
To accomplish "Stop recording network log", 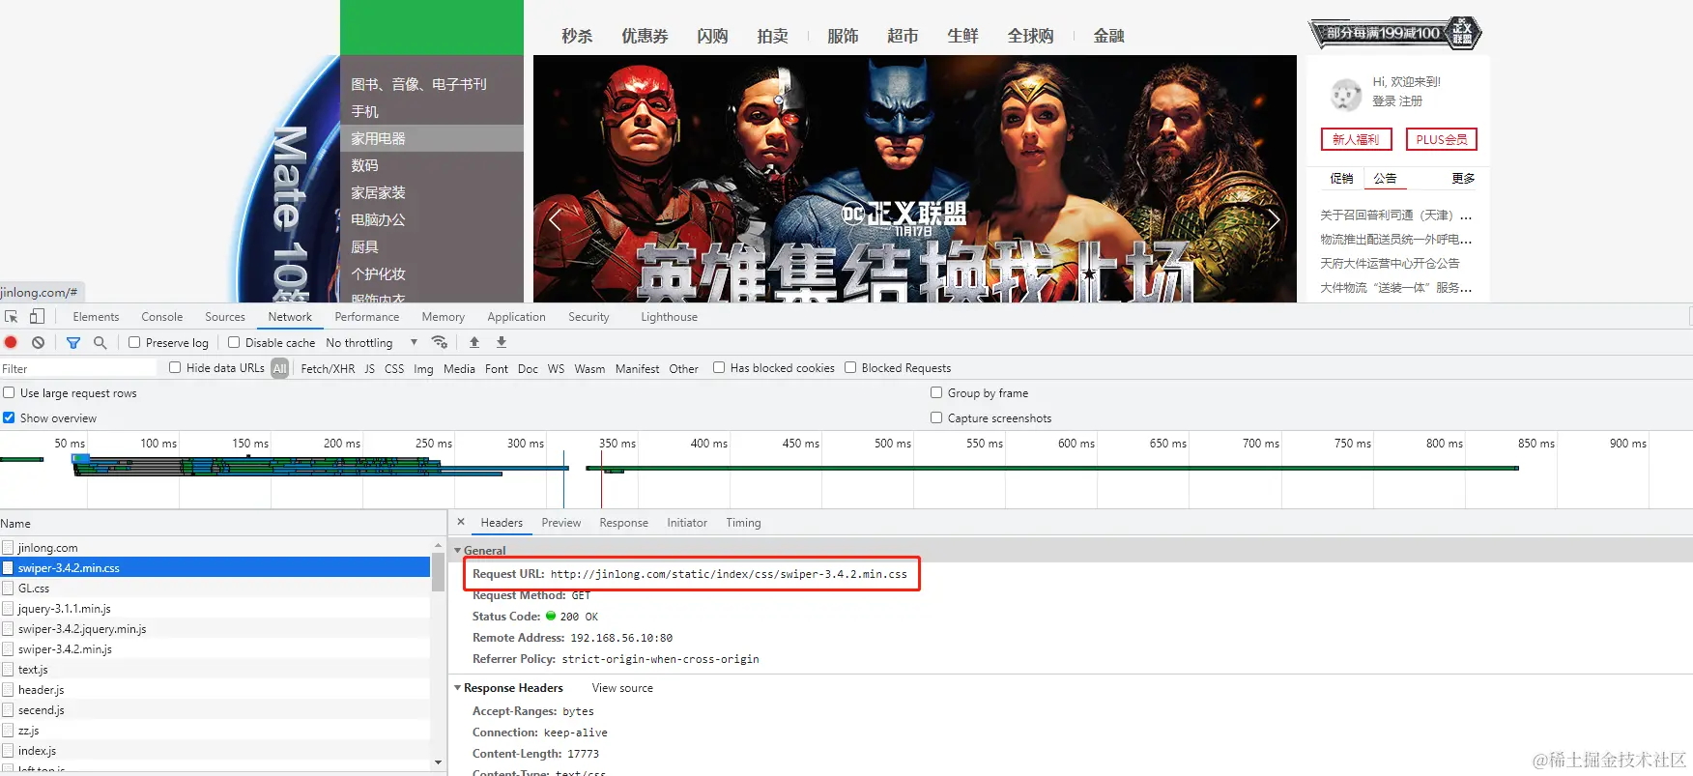I will (12, 342).
